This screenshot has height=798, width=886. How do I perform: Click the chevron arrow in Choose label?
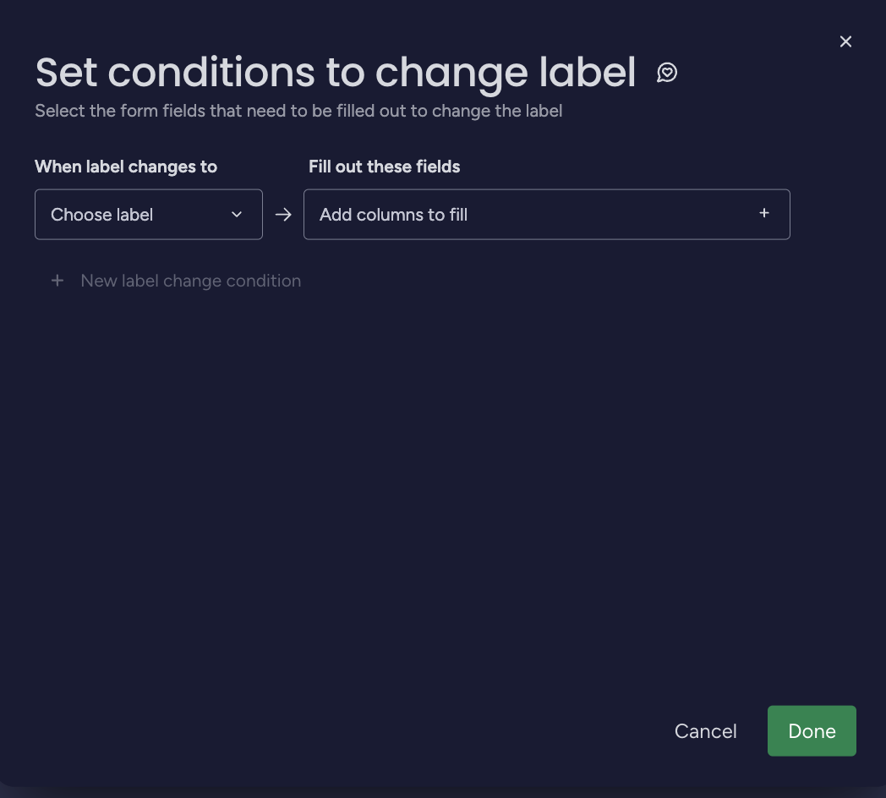point(237,215)
